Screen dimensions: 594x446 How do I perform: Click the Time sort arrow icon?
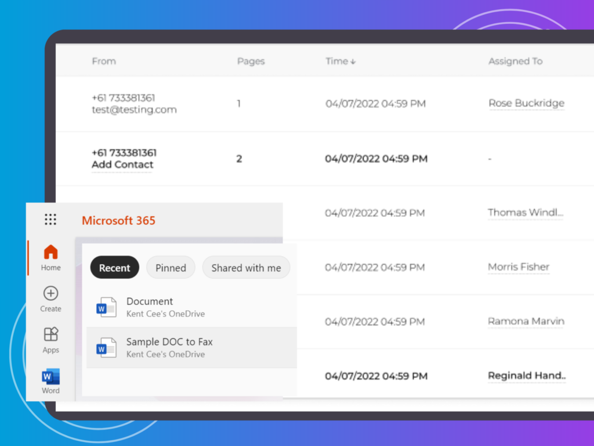[353, 62]
